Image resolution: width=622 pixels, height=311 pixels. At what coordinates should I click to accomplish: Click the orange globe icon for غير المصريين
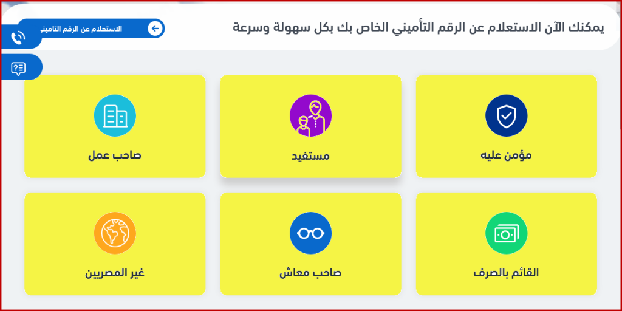pos(115,233)
